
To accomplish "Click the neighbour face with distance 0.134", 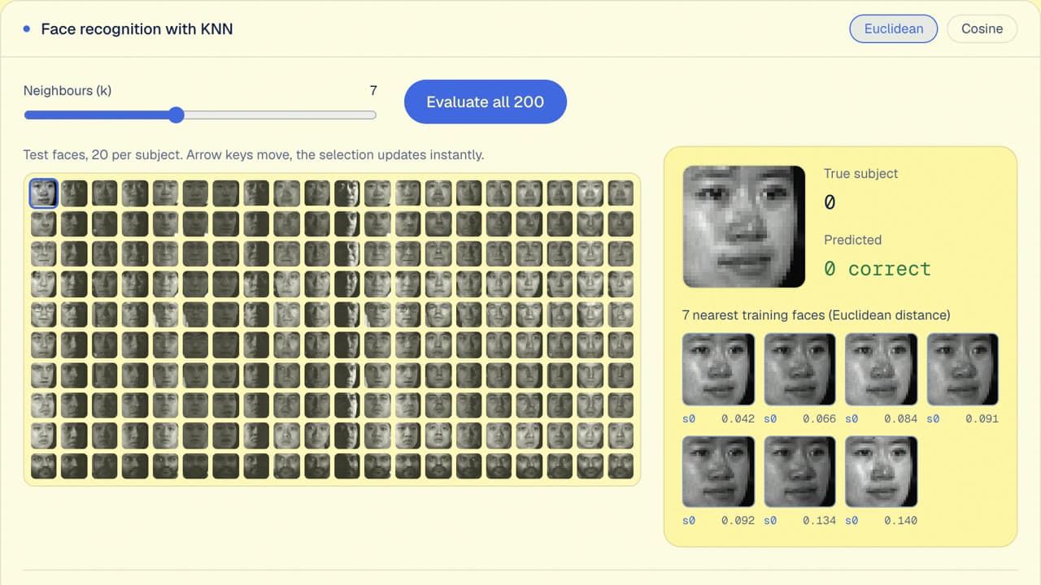I will point(800,472).
